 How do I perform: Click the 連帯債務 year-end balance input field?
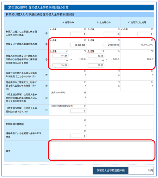tap(78, 136)
